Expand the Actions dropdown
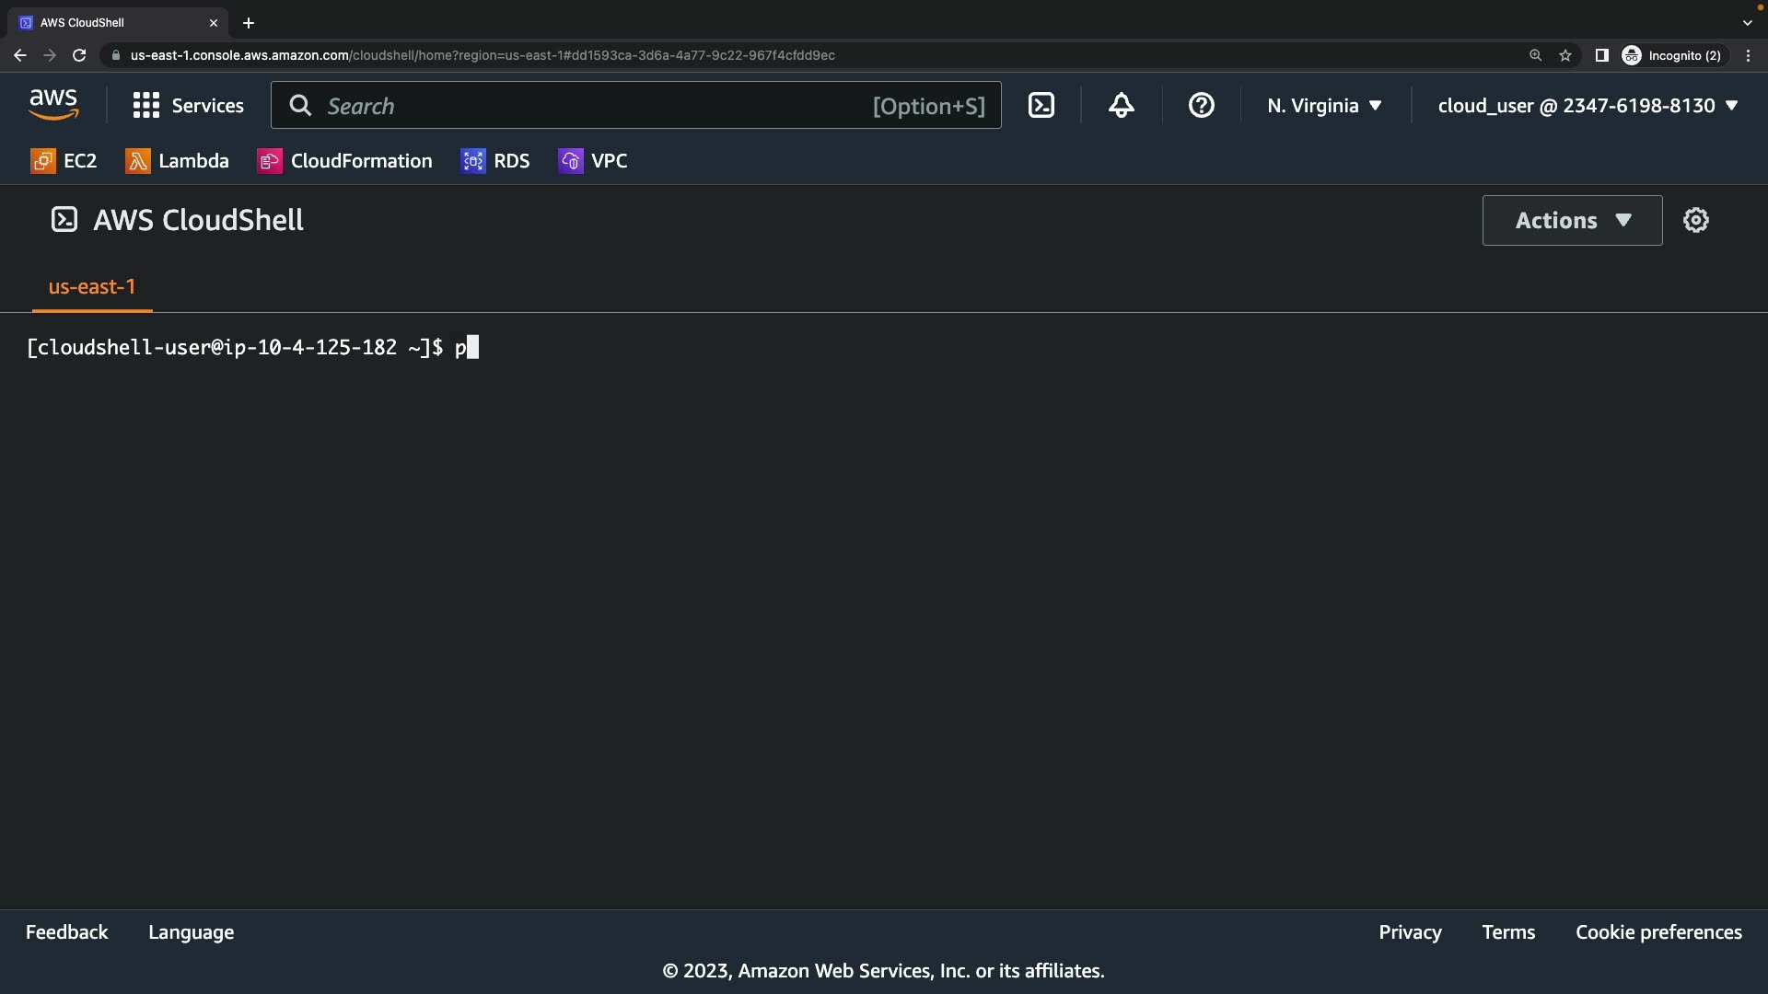The image size is (1768, 994). click(1572, 220)
